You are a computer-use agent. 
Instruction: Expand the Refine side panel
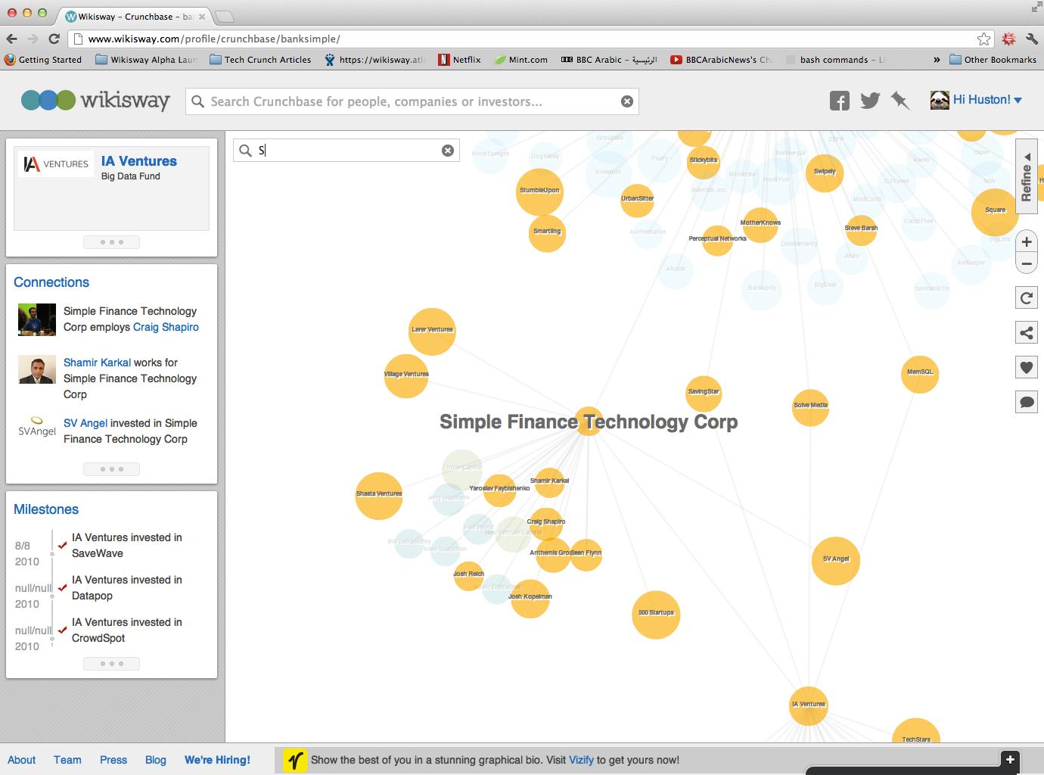pyautogui.click(x=1027, y=177)
